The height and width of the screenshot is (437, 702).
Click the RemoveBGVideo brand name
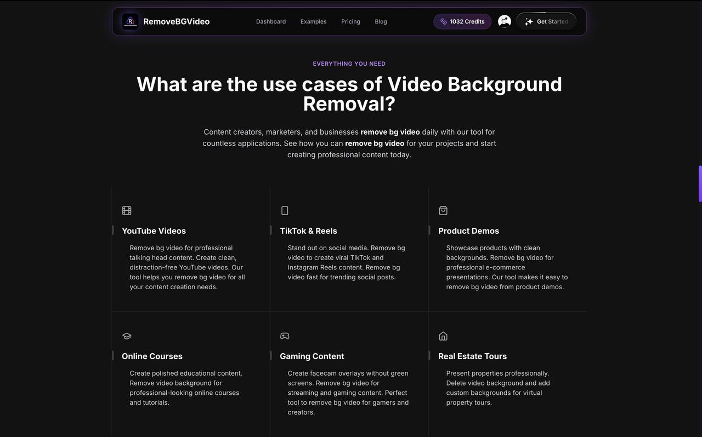coord(176,21)
